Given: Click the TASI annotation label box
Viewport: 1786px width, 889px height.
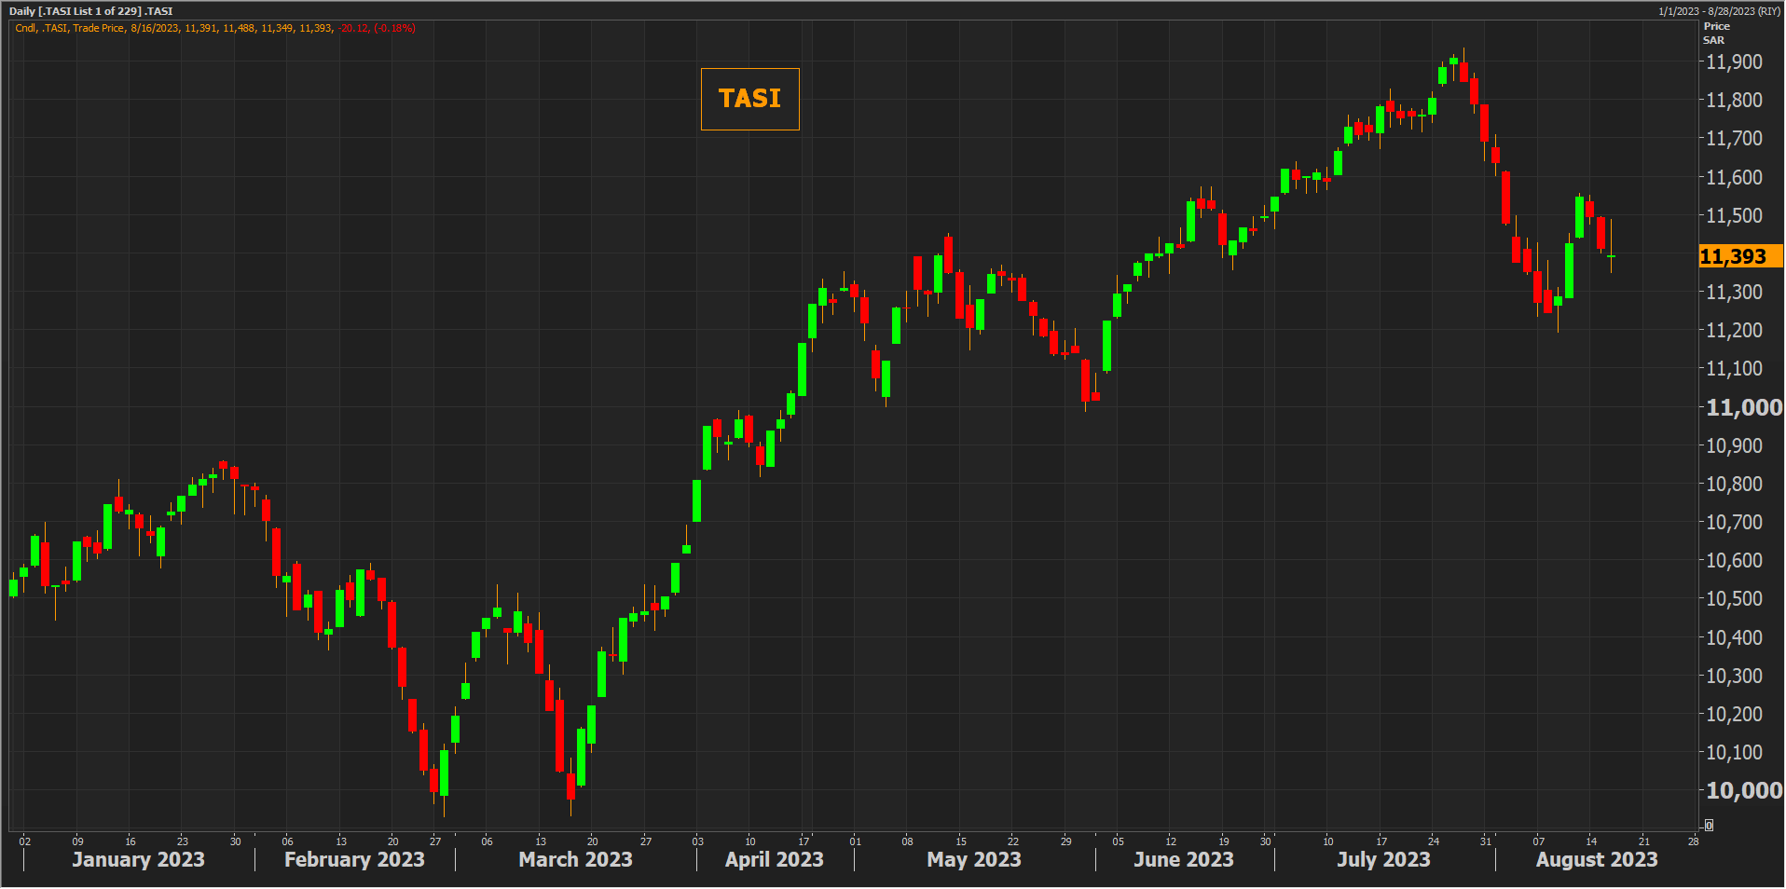Looking at the screenshot, I should (x=749, y=99).
